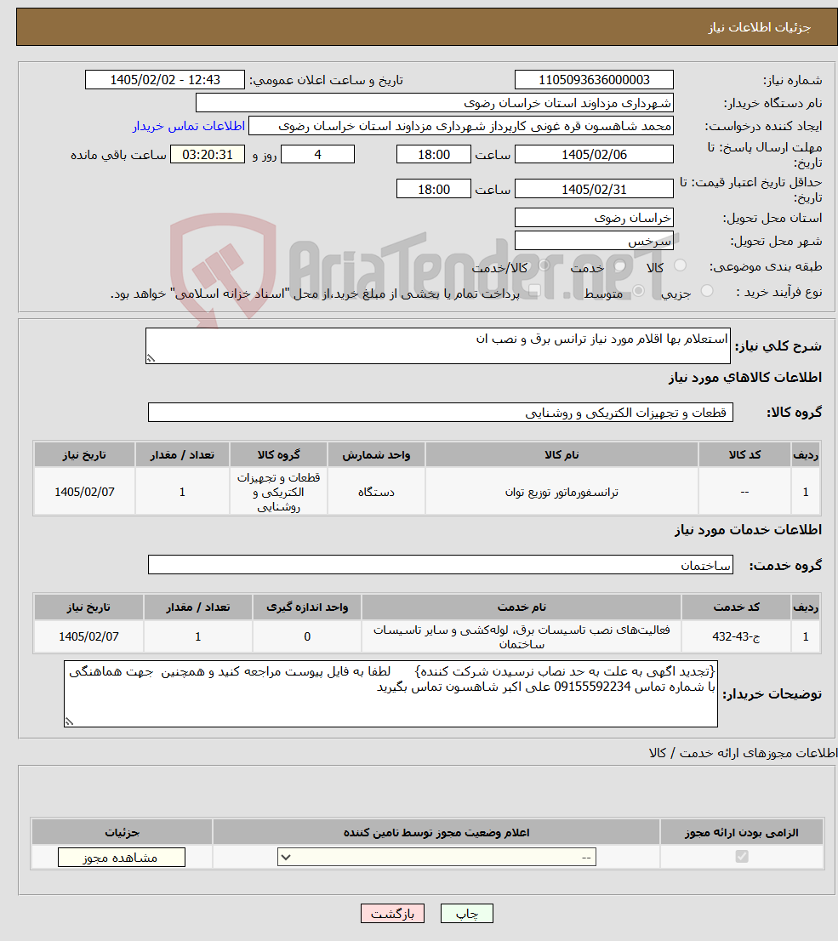Click the request creator name field

[x=460, y=126]
